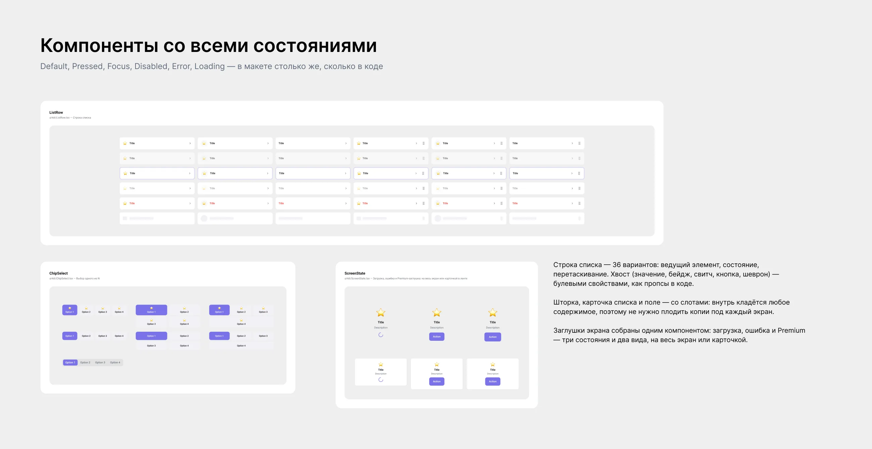Click star above Option 4 in single-row four-chip group
This screenshot has height=449, width=872.
[x=119, y=308]
